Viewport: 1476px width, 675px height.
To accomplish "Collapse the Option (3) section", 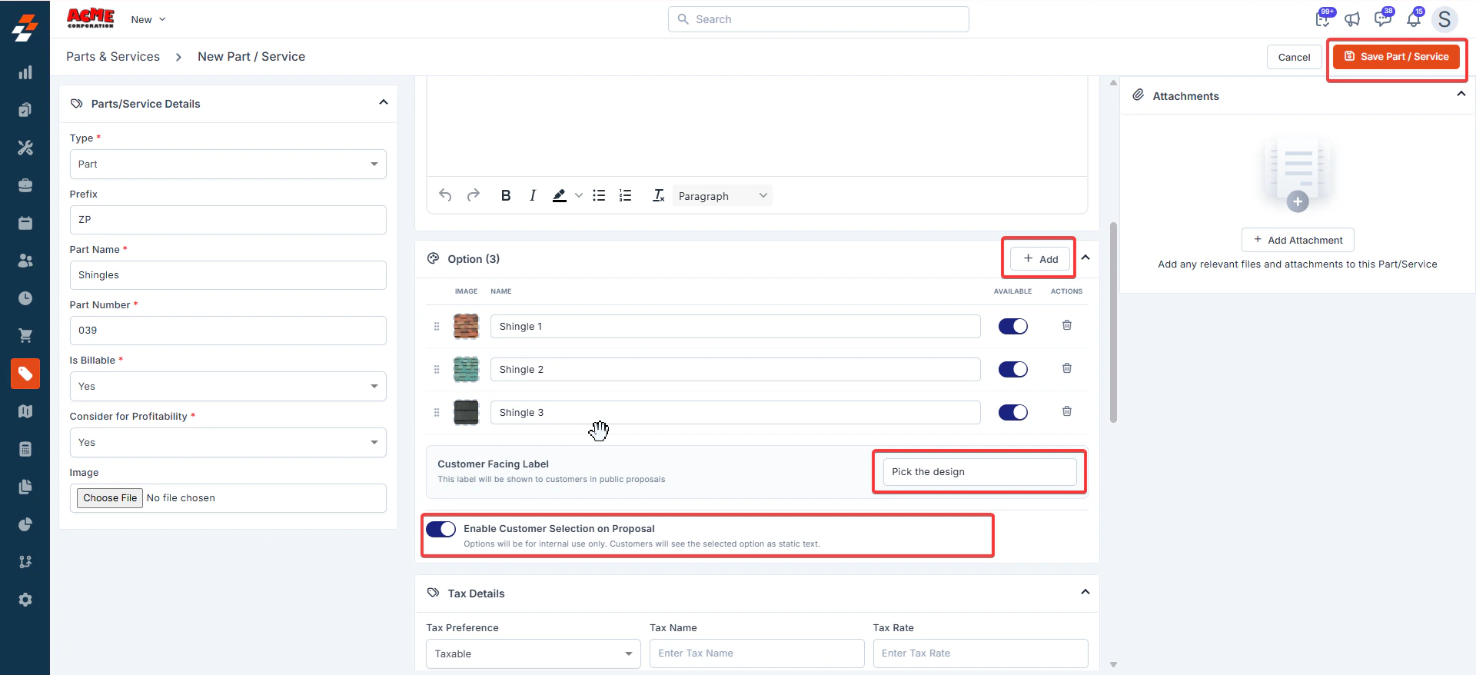I will pos(1085,258).
